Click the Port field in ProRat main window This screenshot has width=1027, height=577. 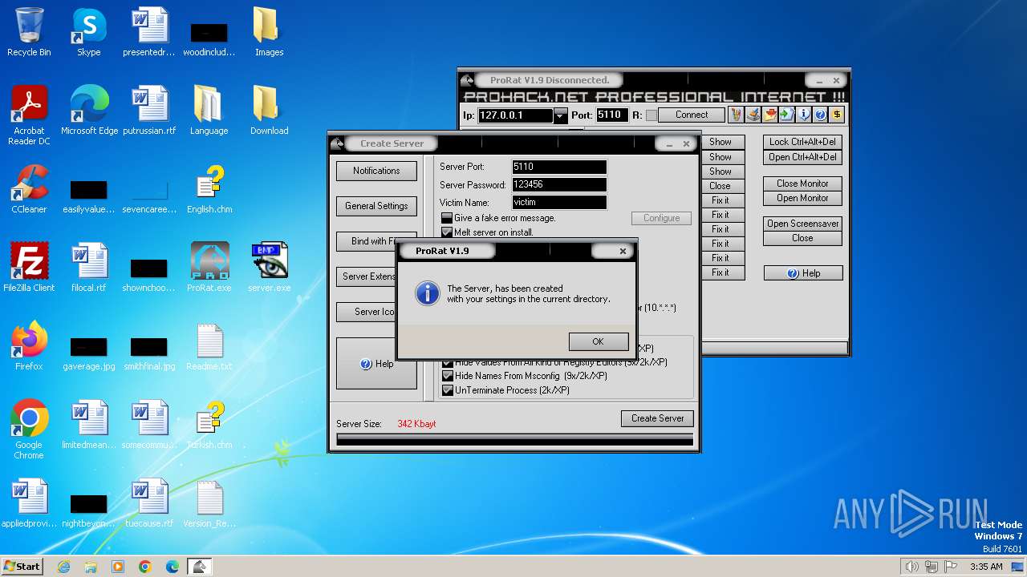pos(612,115)
